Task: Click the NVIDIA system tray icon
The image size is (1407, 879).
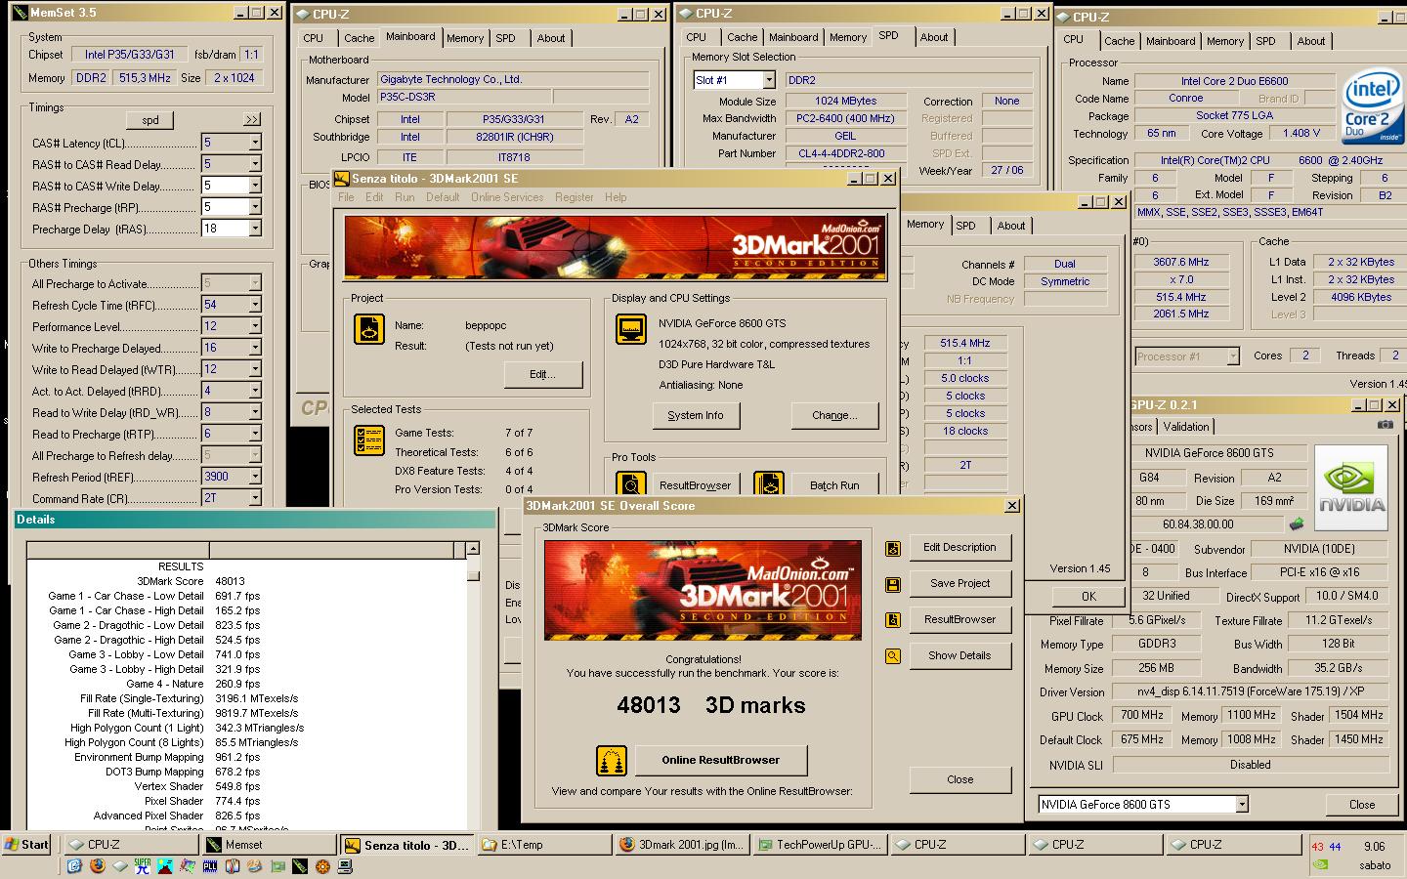Action: pos(1319,864)
